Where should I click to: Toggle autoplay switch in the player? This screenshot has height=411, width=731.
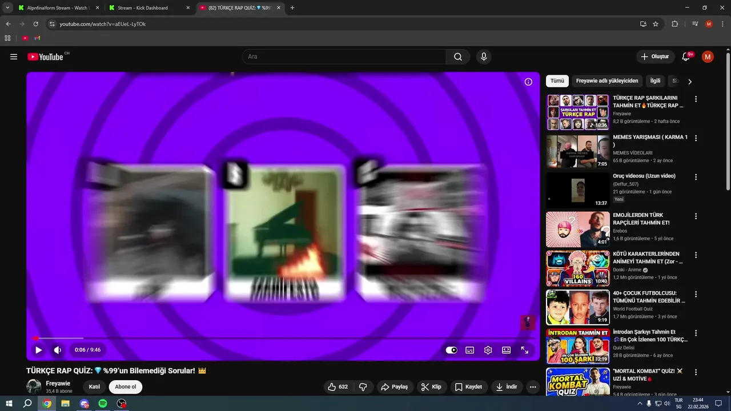click(x=451, y=350)
